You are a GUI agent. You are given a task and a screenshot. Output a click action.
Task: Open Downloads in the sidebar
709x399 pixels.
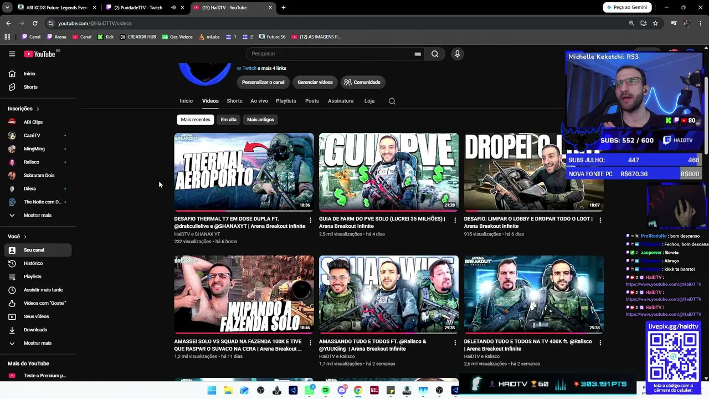click(x=35, y=330)
